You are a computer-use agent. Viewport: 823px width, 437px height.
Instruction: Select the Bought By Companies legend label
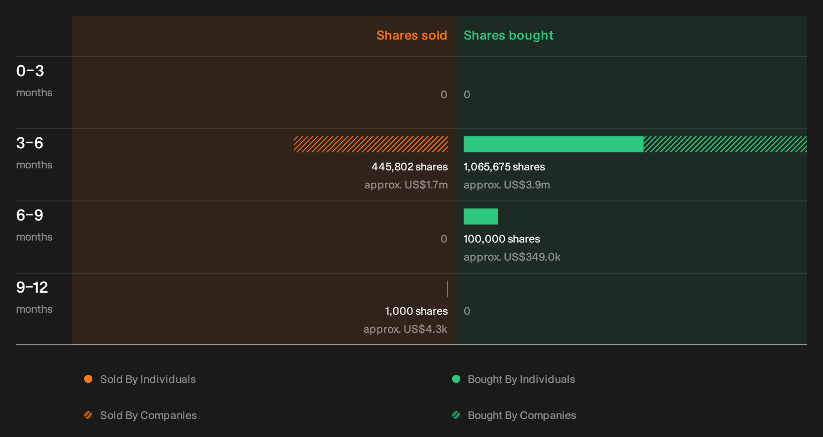point(522,415)
